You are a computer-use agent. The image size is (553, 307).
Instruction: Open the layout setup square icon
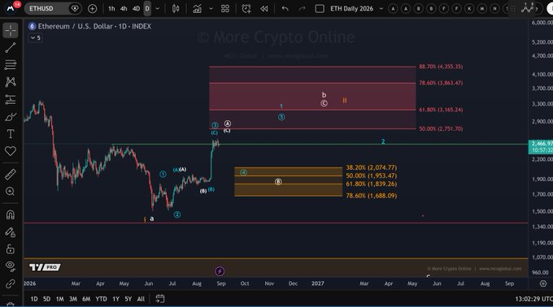click(320, 8)
